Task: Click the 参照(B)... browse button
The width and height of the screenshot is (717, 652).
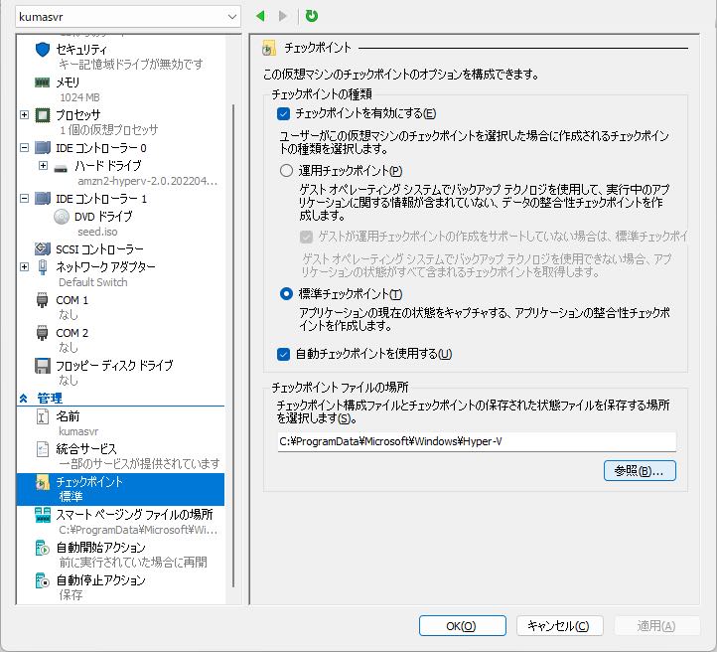Action: 640,471
